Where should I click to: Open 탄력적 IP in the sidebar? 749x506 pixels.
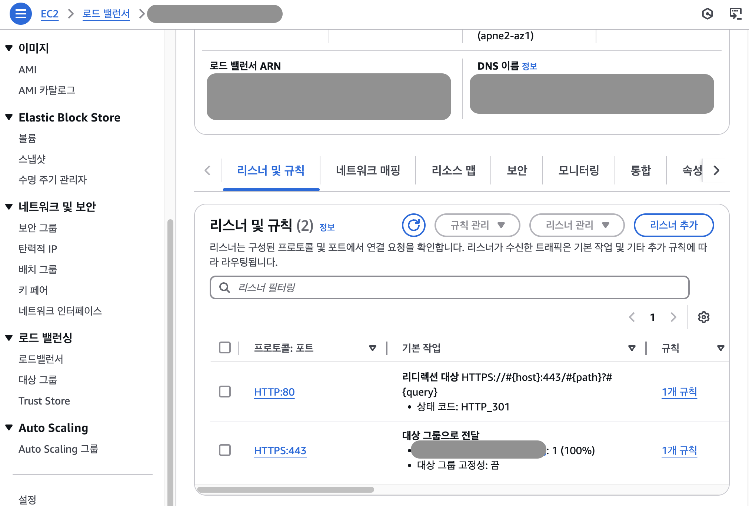(x=38, y=249)
